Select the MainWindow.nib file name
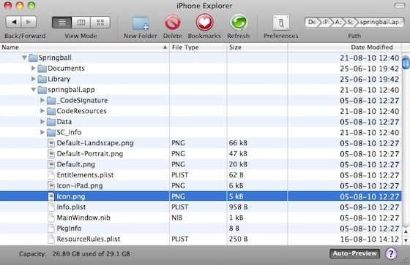This screenshot has height=265, width=410. [83, 218]
